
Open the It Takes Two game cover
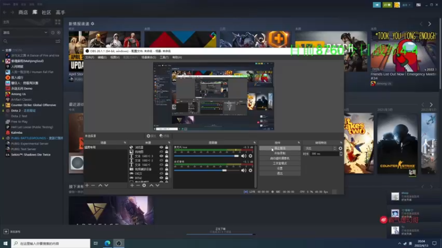point(359,143)
